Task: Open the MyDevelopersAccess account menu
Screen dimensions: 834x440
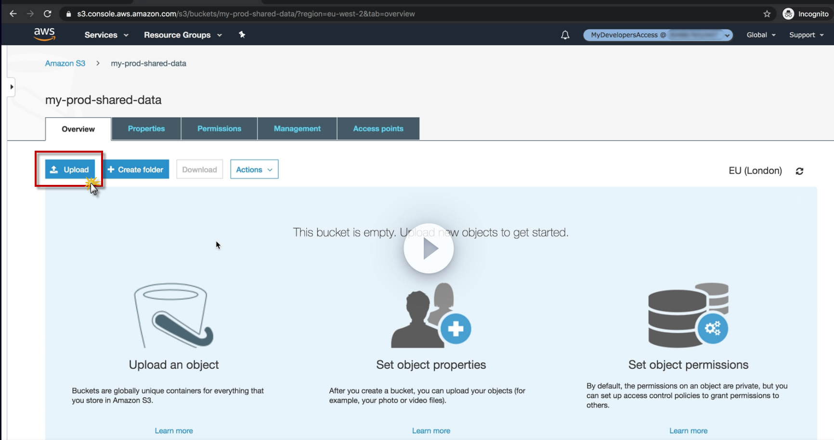Action: tap(658, 35)
